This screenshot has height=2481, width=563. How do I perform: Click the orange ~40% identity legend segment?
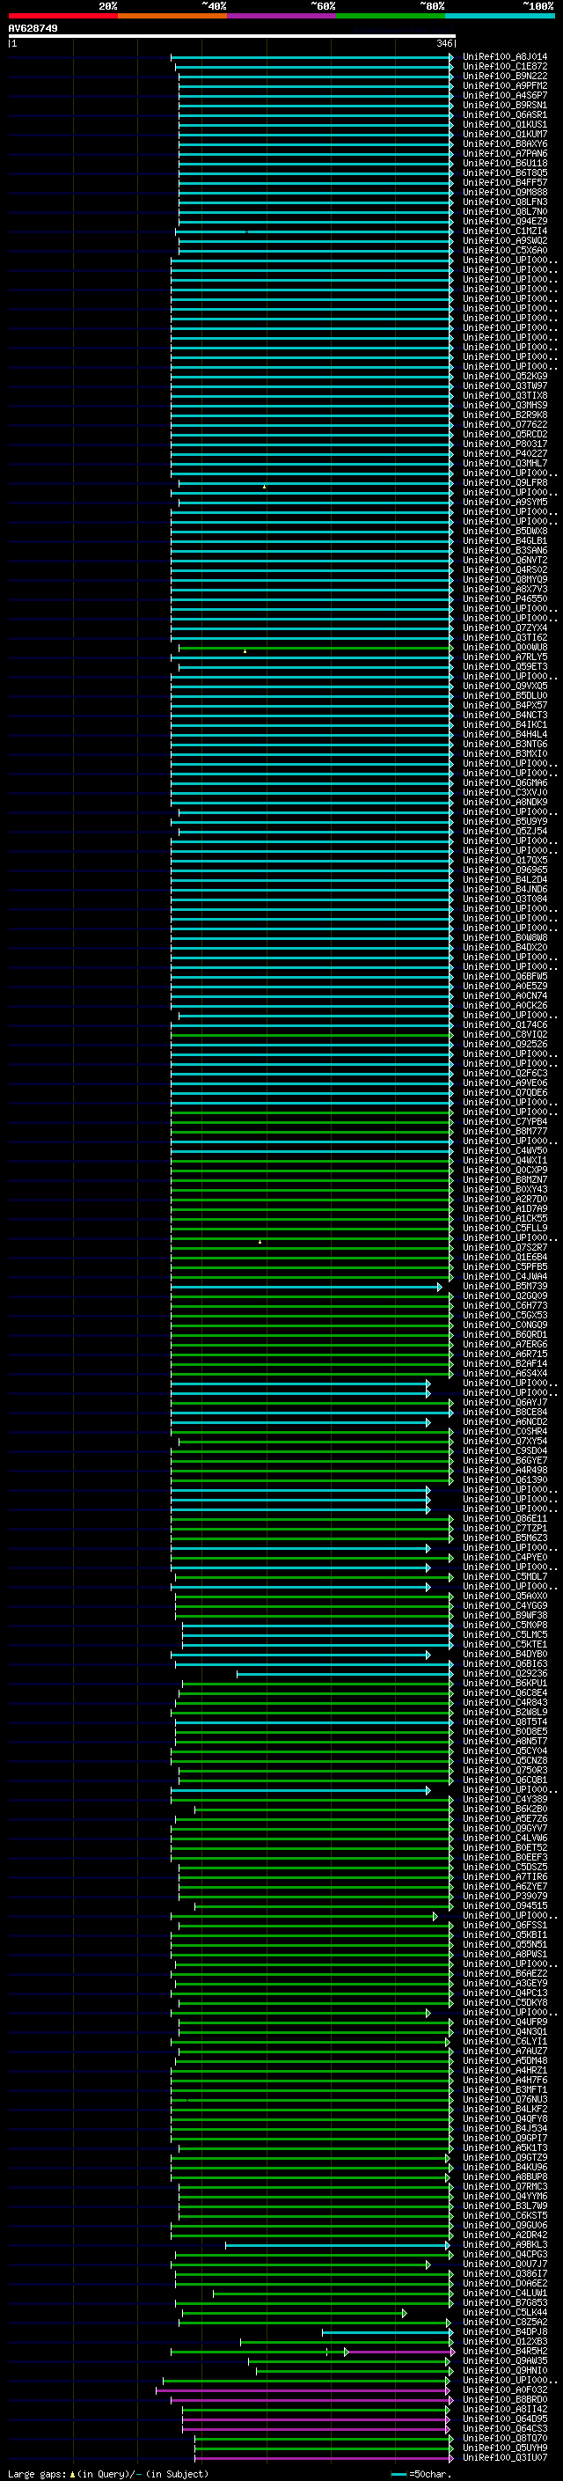pyautogui.click(x=172, y=16)
